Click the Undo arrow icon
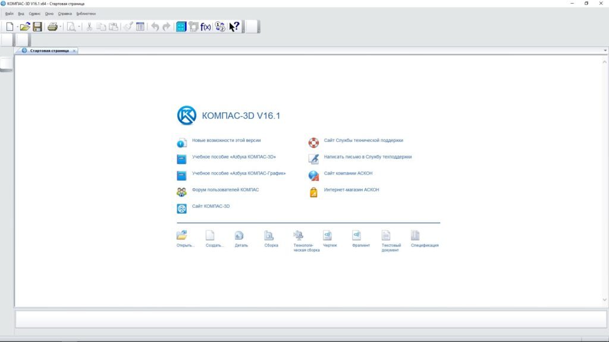This screenshot has width=609, height=342. click(x=155, y=27)
